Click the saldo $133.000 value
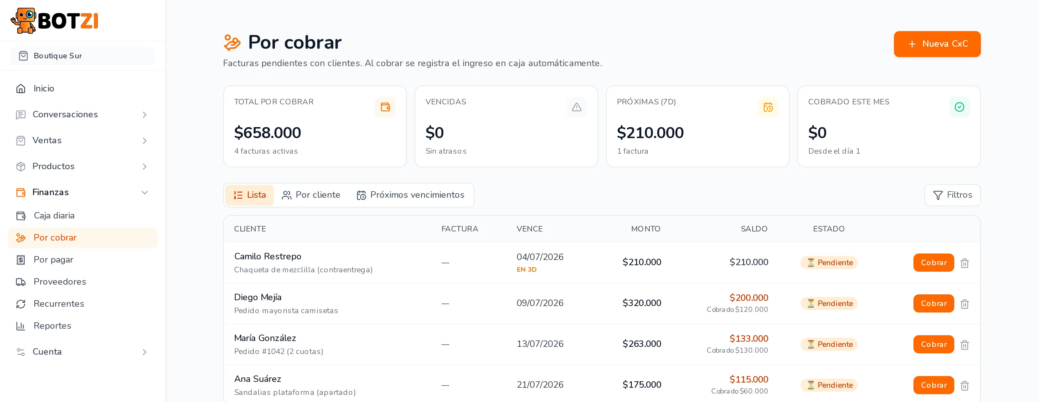This screenshot has height=402, width=1038. coord(749,338)
